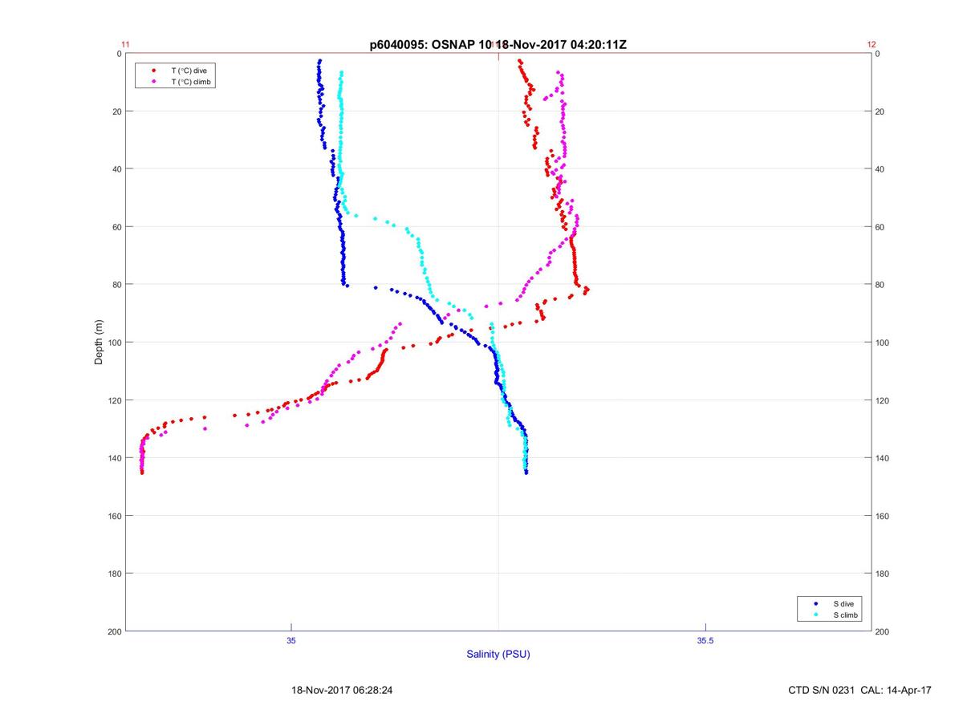Click the magenta dot marker in temperature legend

point(152,82)
